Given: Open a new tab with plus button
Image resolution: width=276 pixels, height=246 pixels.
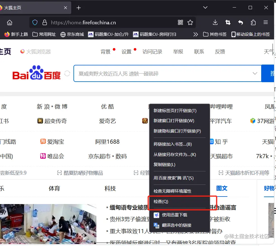Looking at the screenshot, I should (79, 8).
